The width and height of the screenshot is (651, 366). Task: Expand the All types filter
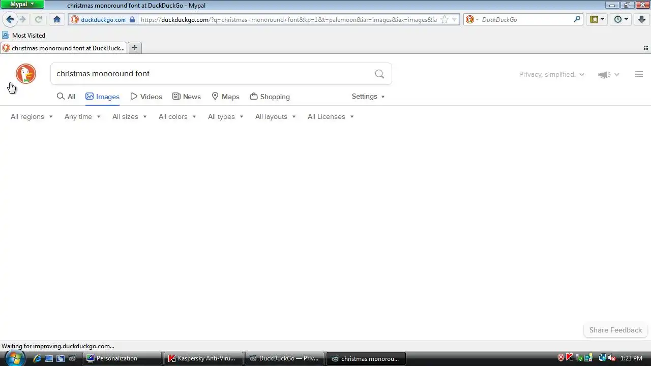tap(225, 116)
